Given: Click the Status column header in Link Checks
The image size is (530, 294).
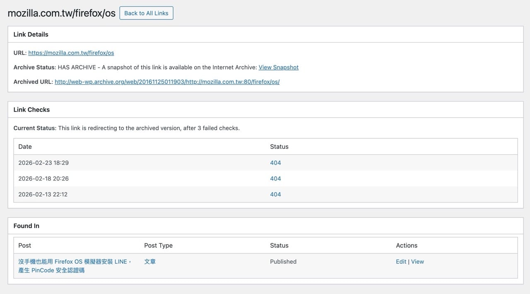Looking at the screenshot, I should point(279,146).
